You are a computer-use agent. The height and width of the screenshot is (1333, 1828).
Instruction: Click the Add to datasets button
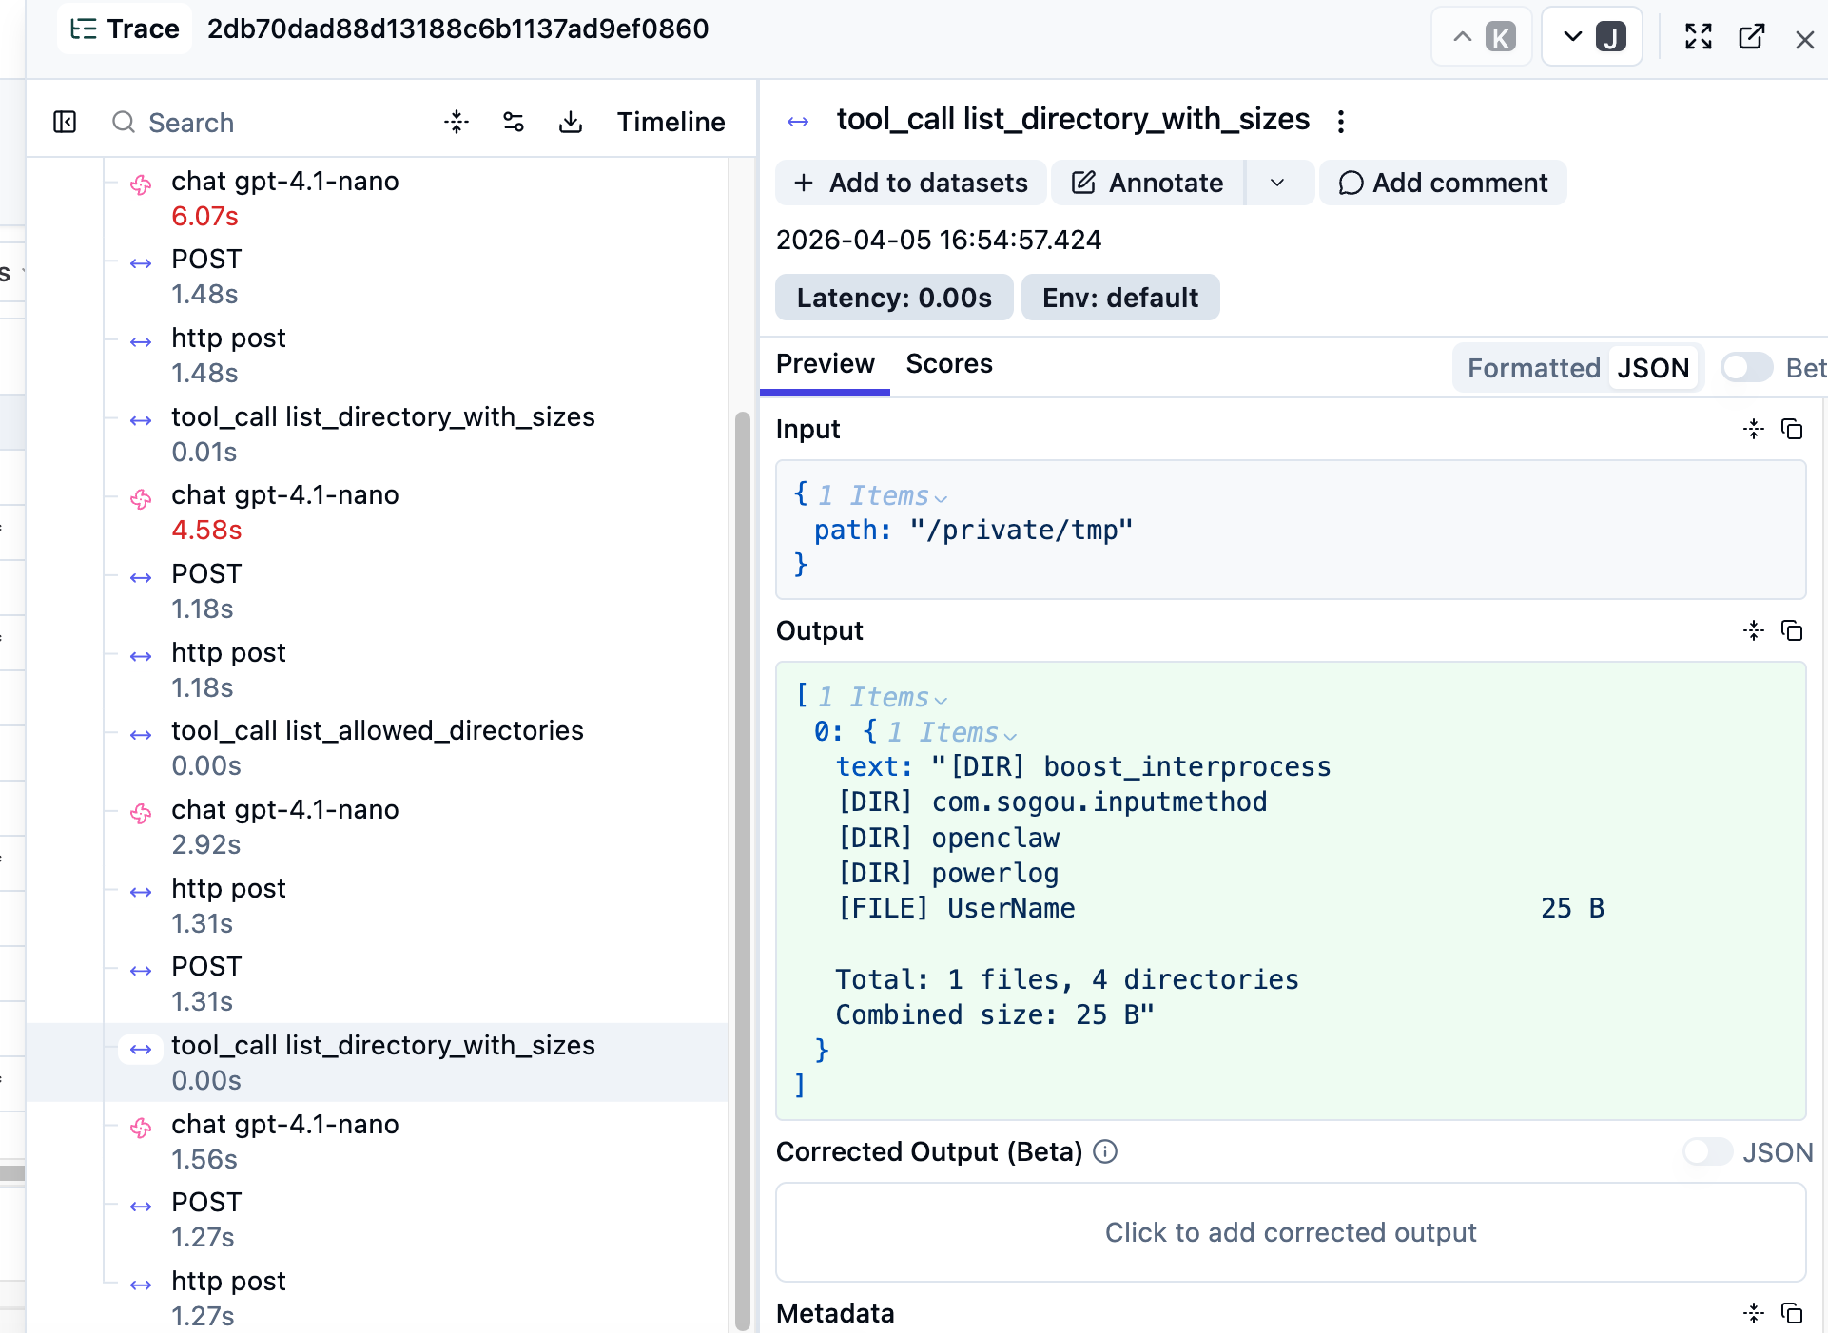tap(910, 183)
